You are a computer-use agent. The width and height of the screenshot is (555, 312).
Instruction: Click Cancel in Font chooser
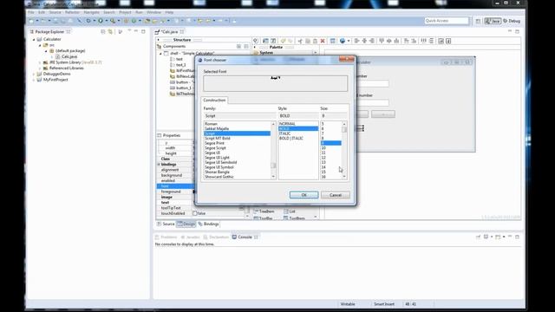pyautogui.click(x=336, y=195)
